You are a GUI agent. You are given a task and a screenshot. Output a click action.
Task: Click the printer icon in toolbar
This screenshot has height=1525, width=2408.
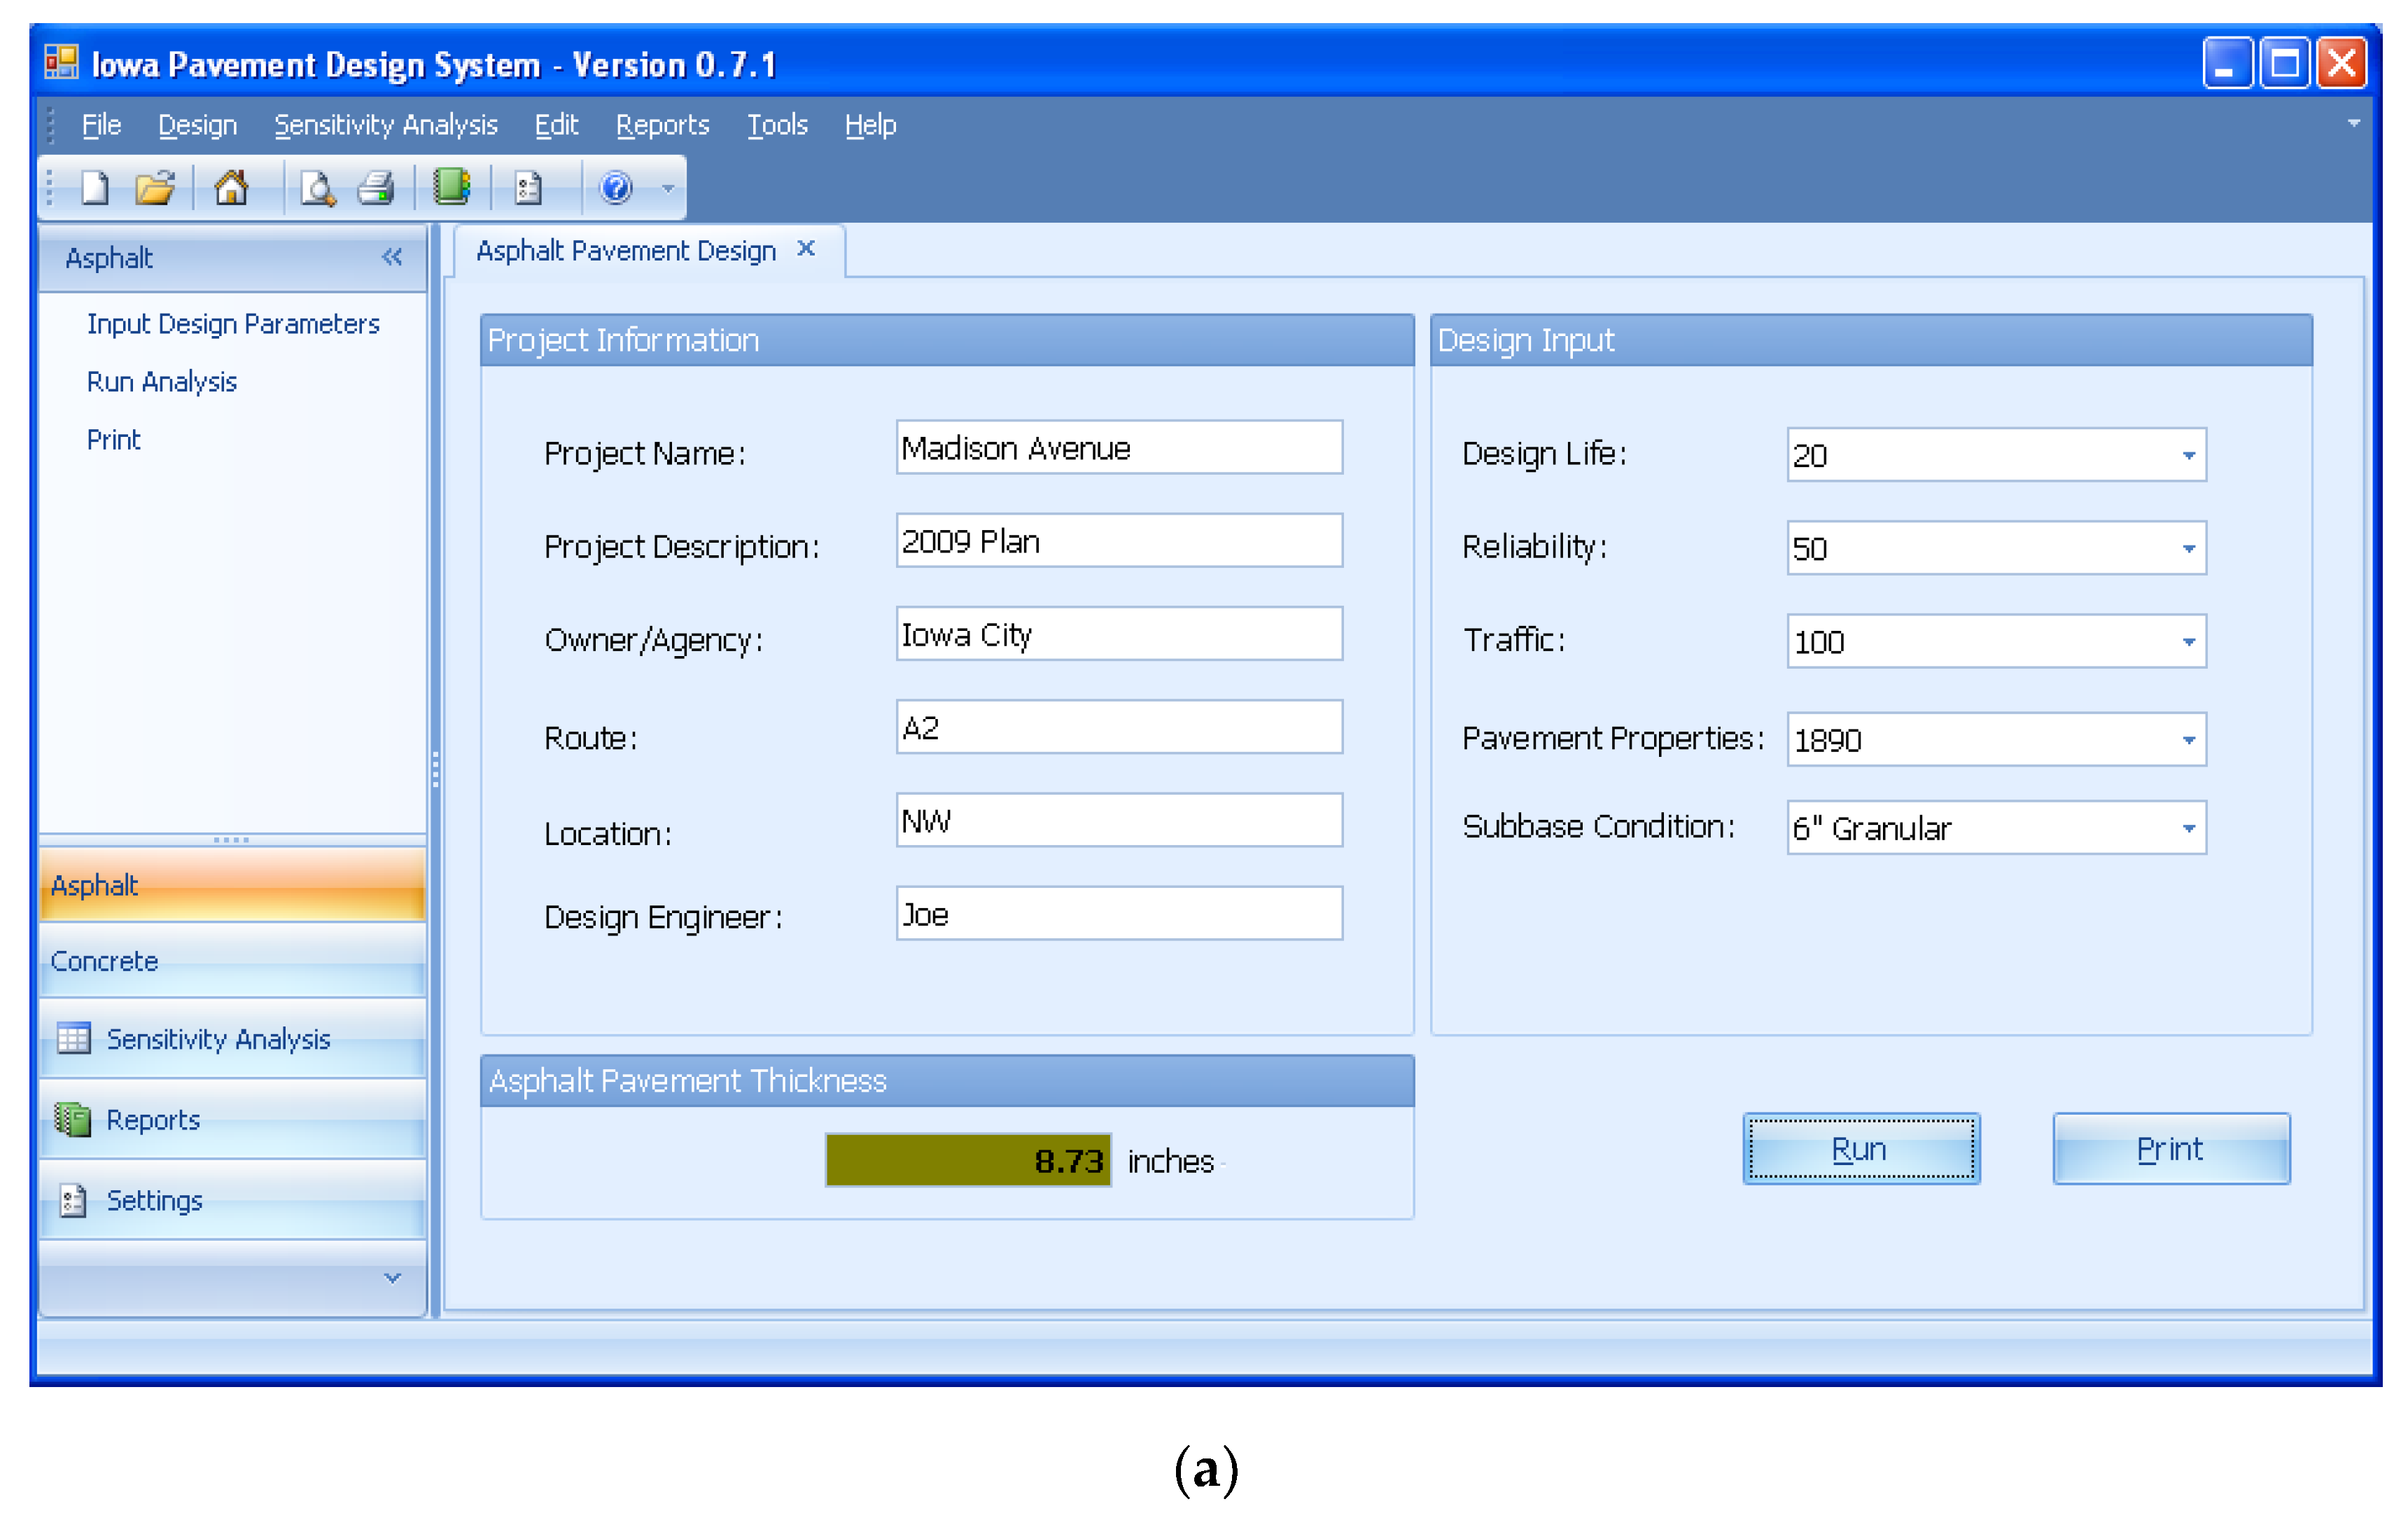click(x=376, y=188)
